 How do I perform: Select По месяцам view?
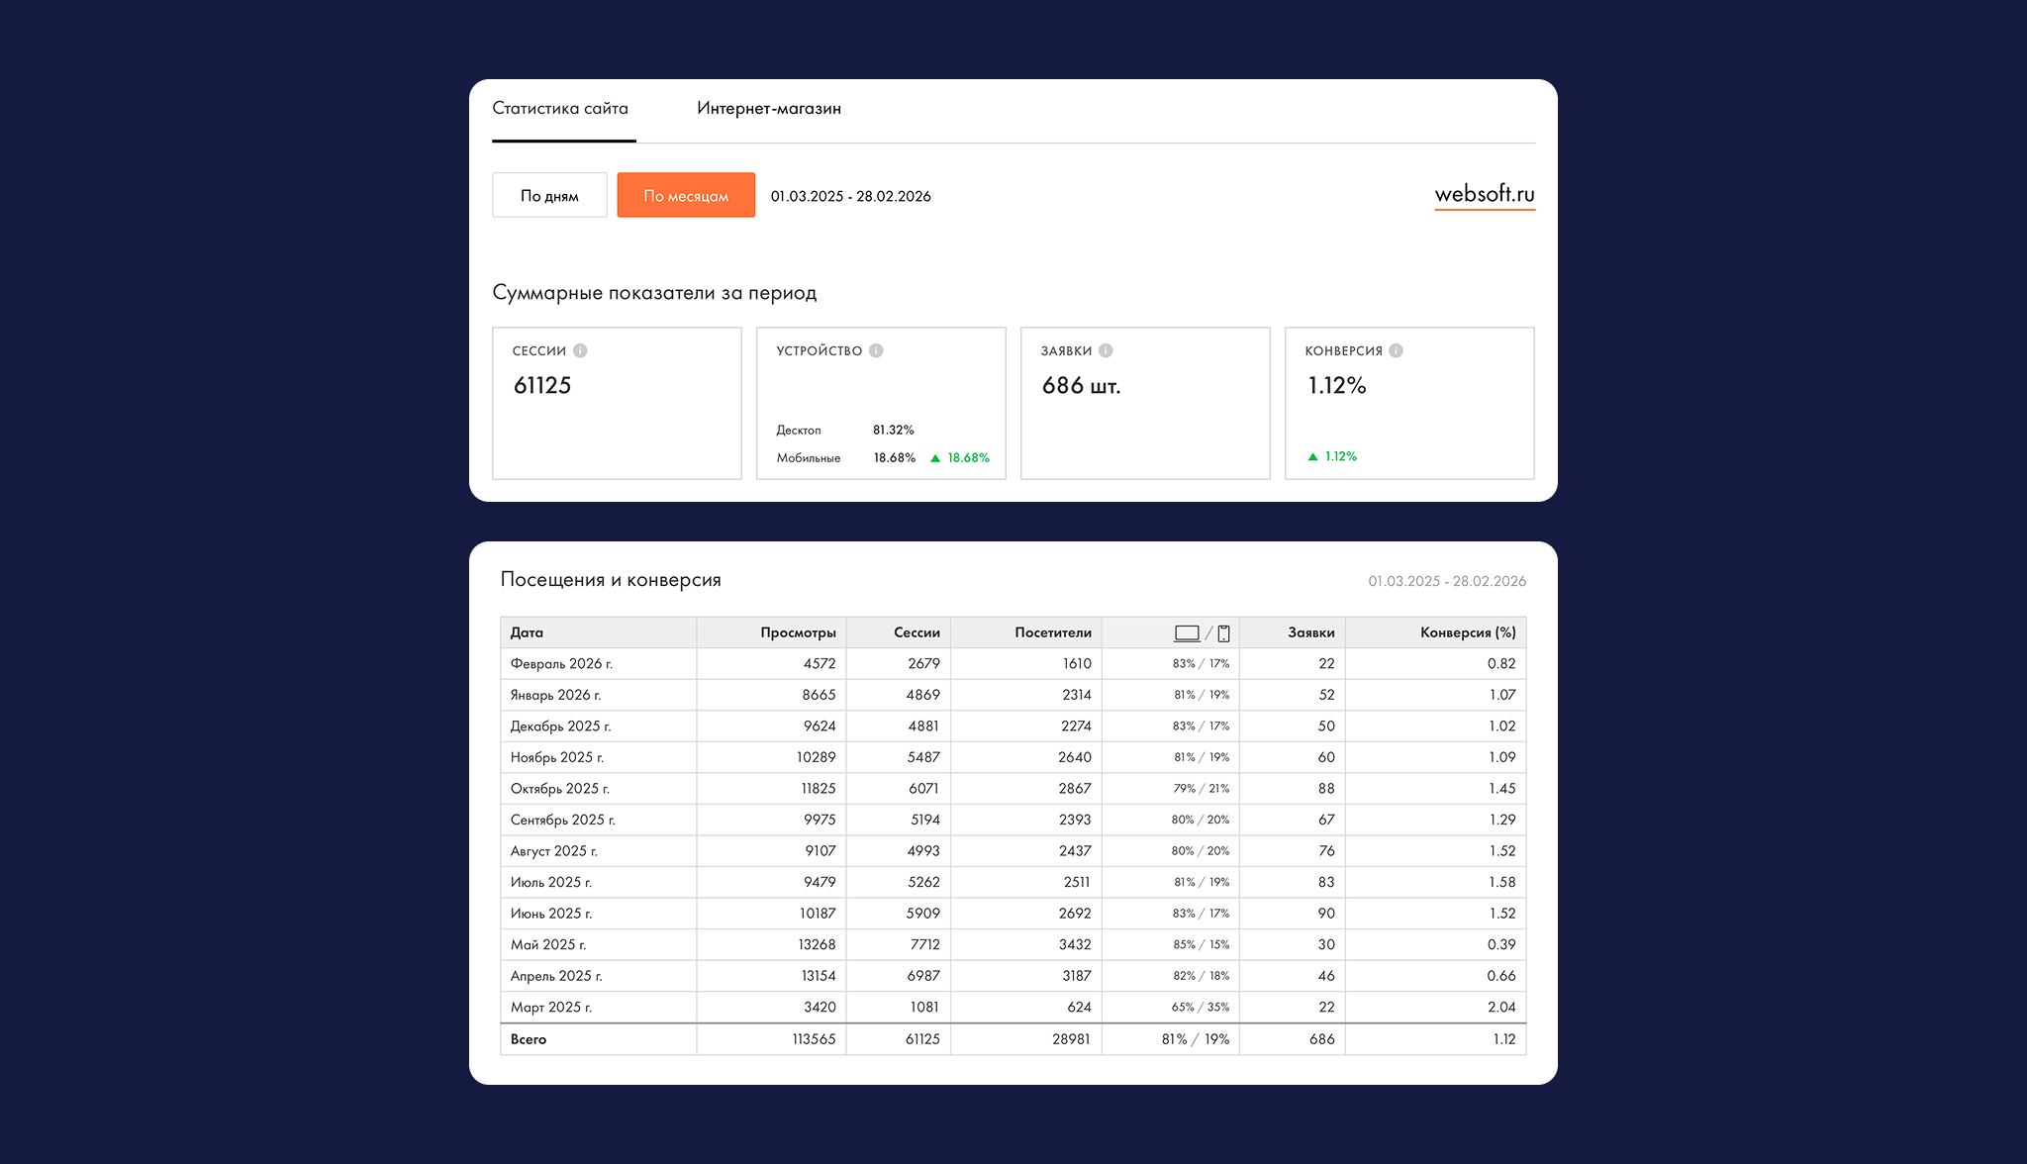pos(686,196)
